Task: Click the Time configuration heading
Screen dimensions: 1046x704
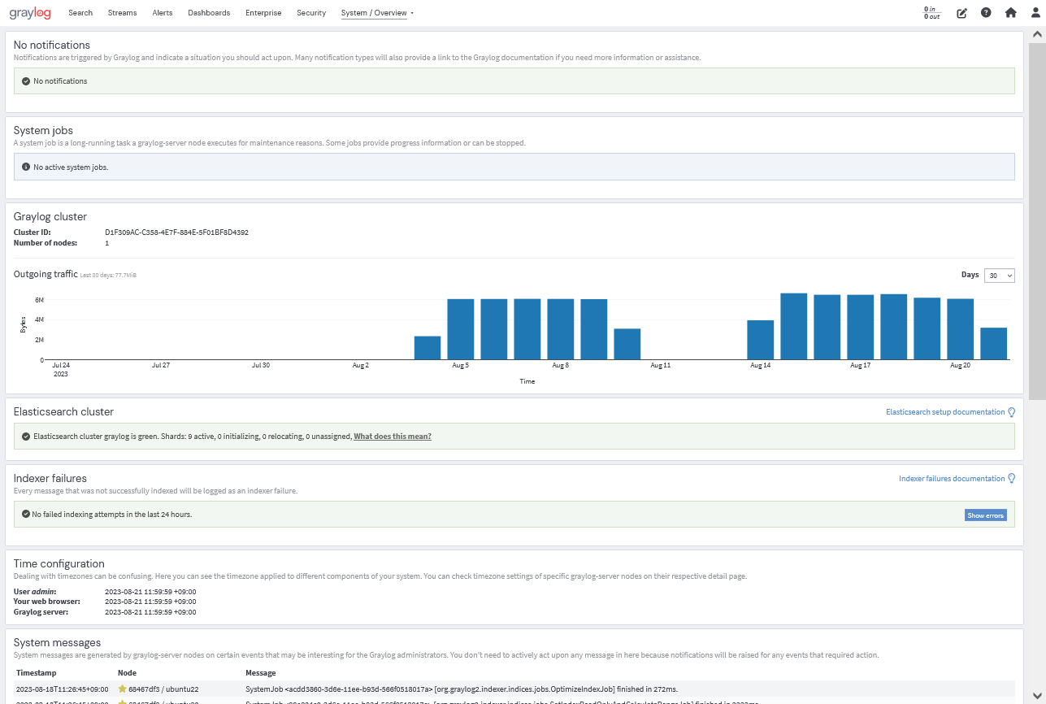Action: click(59, 563)
